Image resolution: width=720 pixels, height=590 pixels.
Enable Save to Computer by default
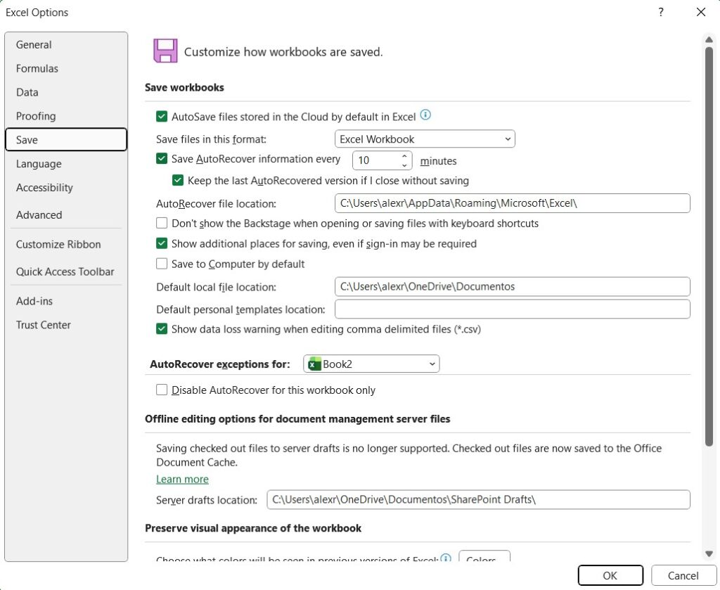(x=162, y=264)
